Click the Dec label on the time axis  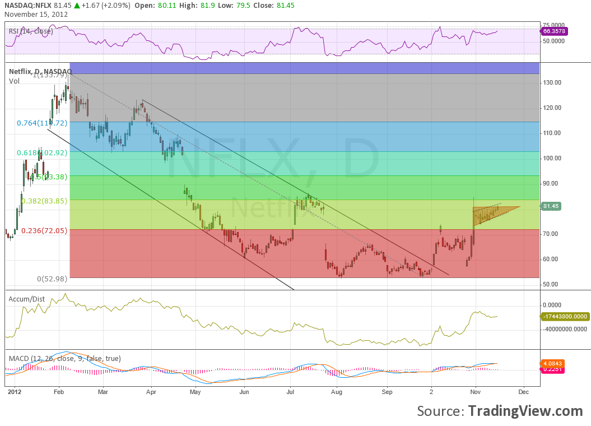[x=524, y=392]
